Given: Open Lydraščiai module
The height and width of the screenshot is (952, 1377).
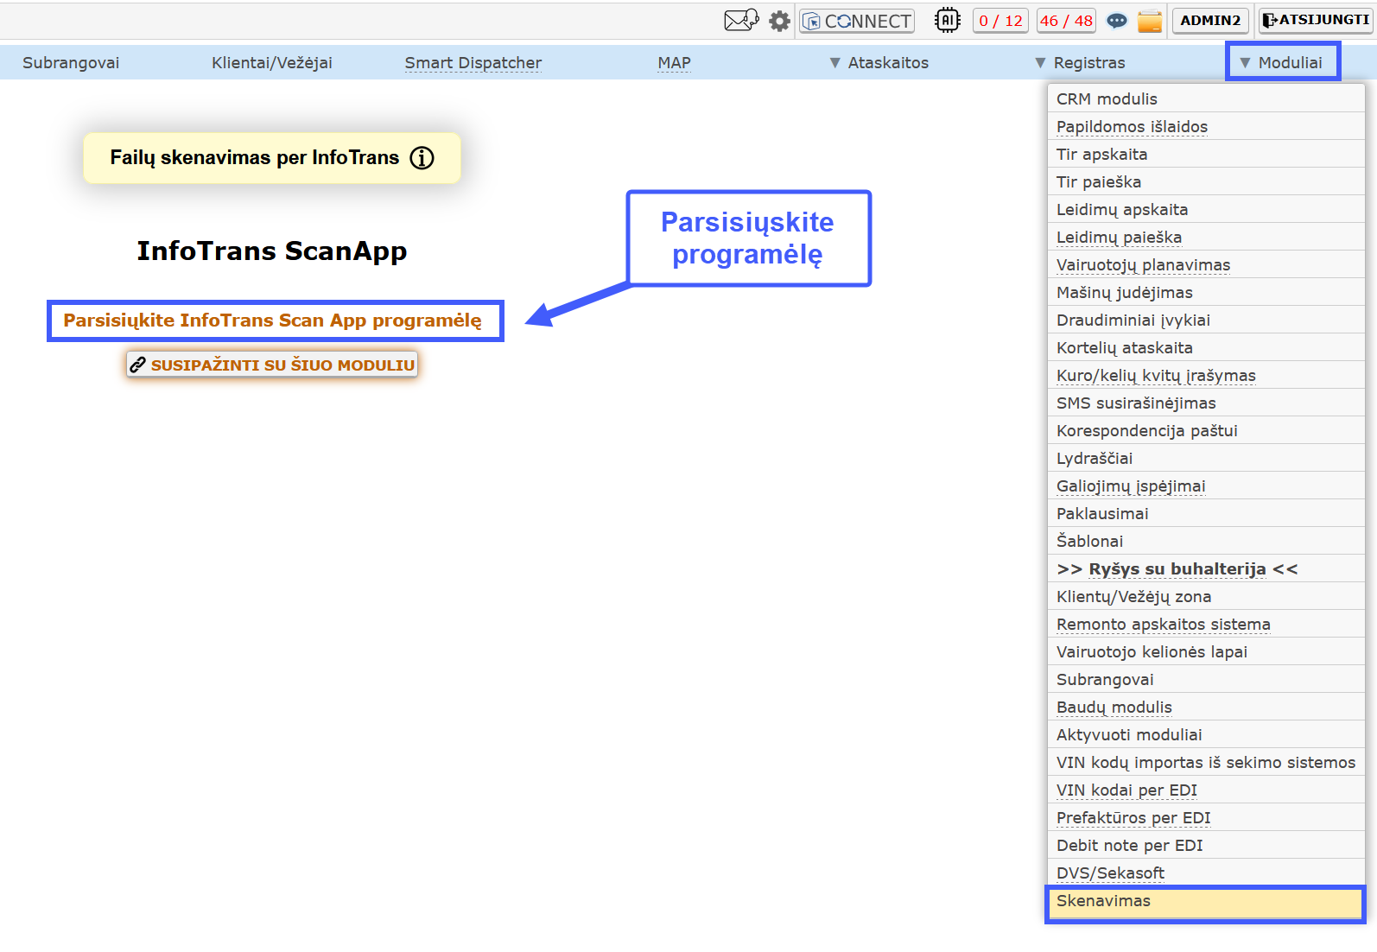Looking at the screenshot, I should (1205, 458).
